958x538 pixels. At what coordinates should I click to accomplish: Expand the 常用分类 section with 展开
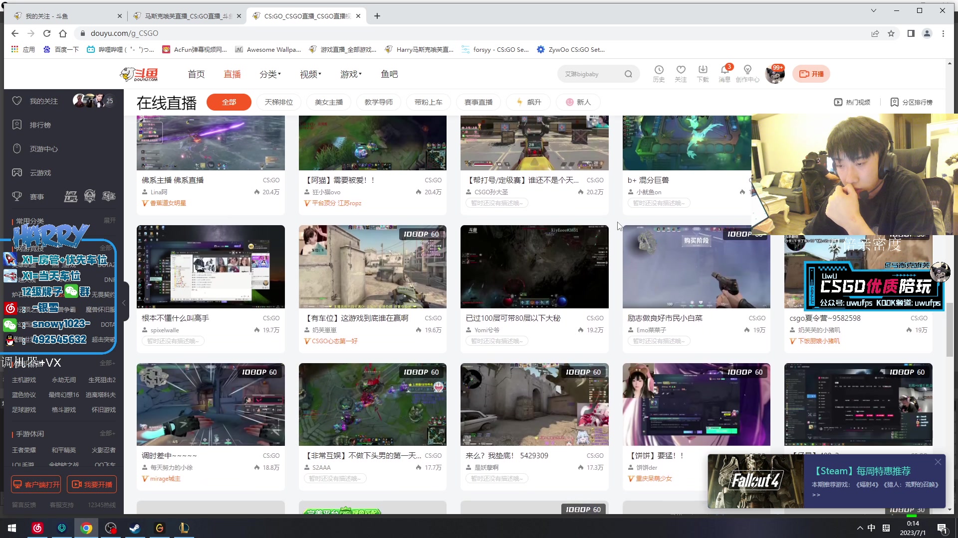tap(109, 221)
